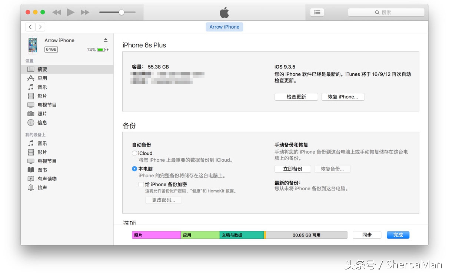Select 音乐 under 设置
Screen dimensions: 449x275
click(42, 87)
